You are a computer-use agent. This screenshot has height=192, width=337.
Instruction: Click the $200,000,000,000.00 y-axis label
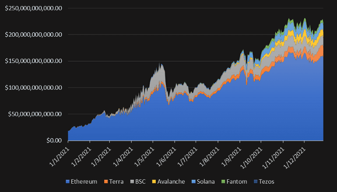[34, 35]
